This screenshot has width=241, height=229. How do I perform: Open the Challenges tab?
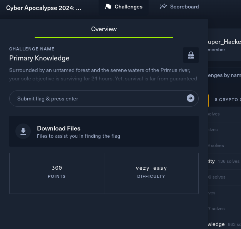[124, 7]
